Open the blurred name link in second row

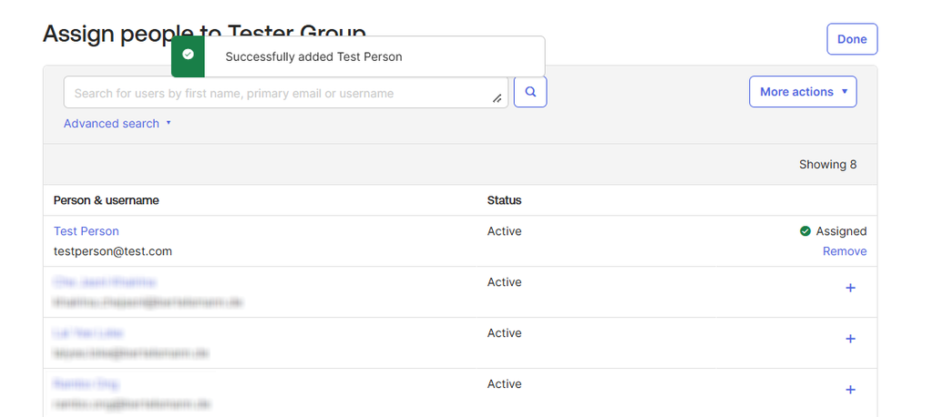(104, 282)
